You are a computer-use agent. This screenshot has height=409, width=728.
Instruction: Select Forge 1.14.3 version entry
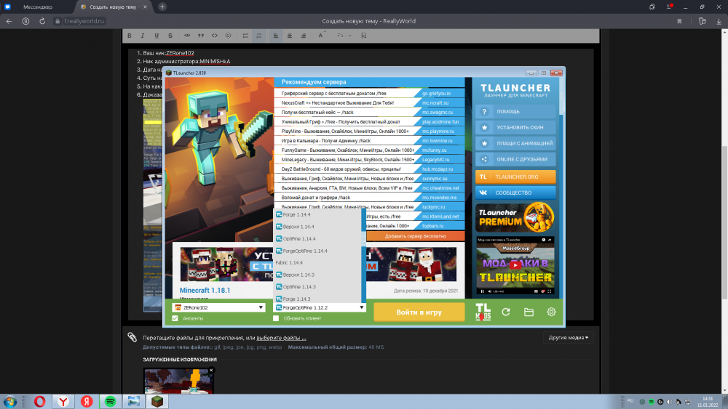[317, 299]
